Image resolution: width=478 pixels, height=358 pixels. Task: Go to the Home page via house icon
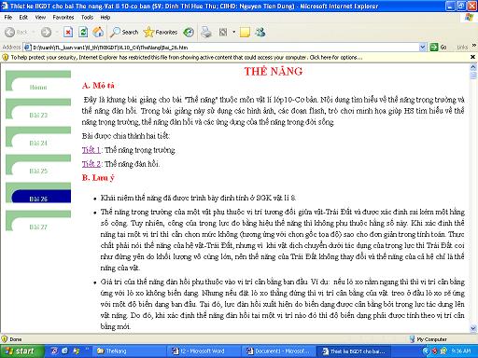point(98,32)
